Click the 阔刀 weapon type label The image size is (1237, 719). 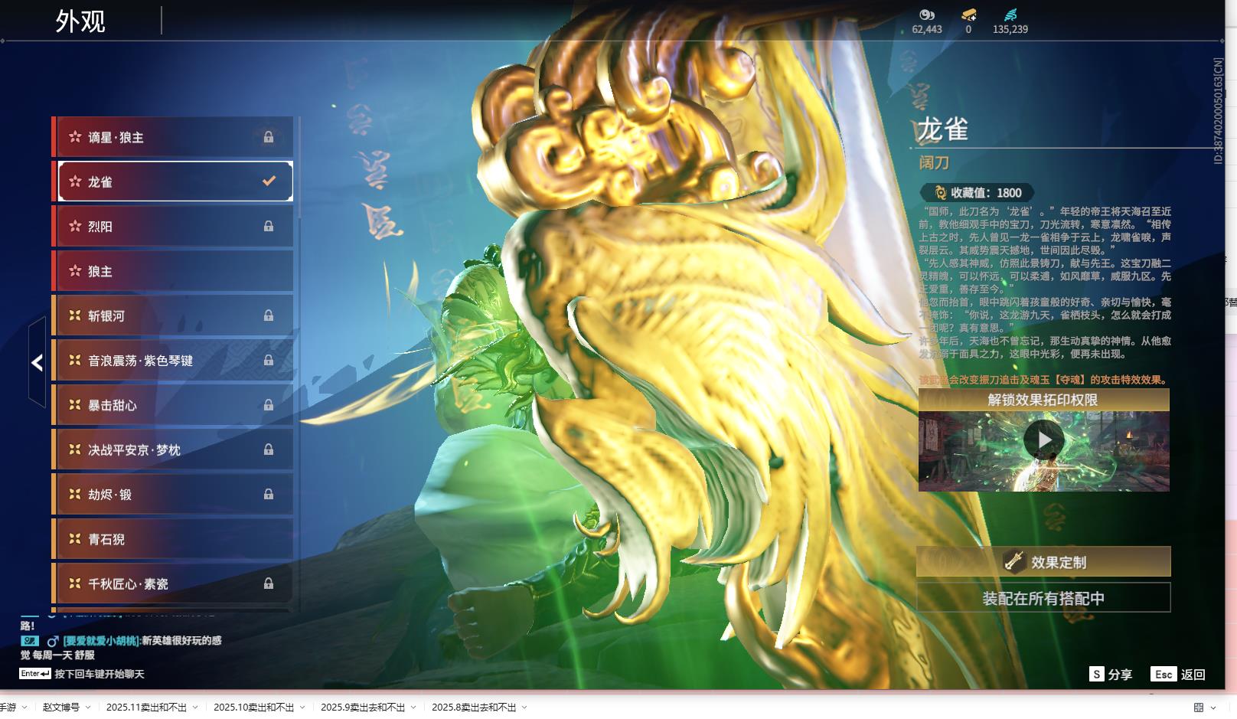934,162
